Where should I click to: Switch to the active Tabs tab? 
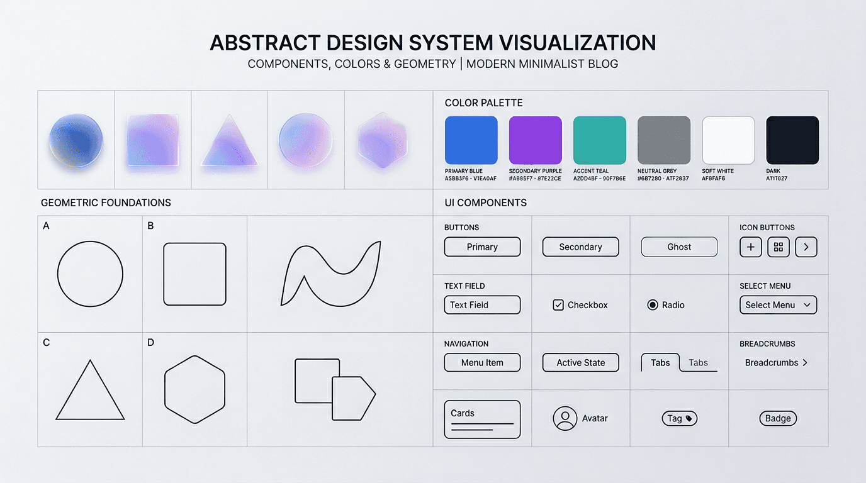click(660, 362)
